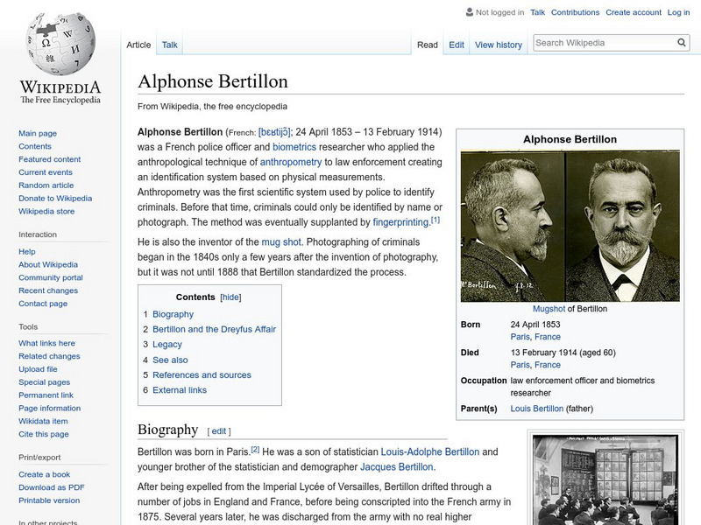The image size is (701, 525).
Task: Open Louis Bertillon link in infobox
Action: point(536,409)
